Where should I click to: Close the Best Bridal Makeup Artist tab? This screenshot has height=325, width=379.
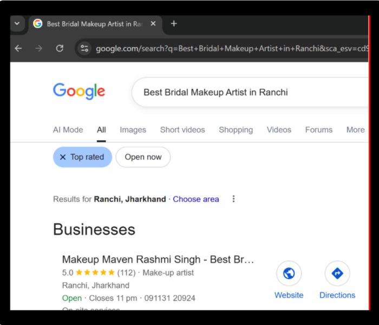click(153, 24)
